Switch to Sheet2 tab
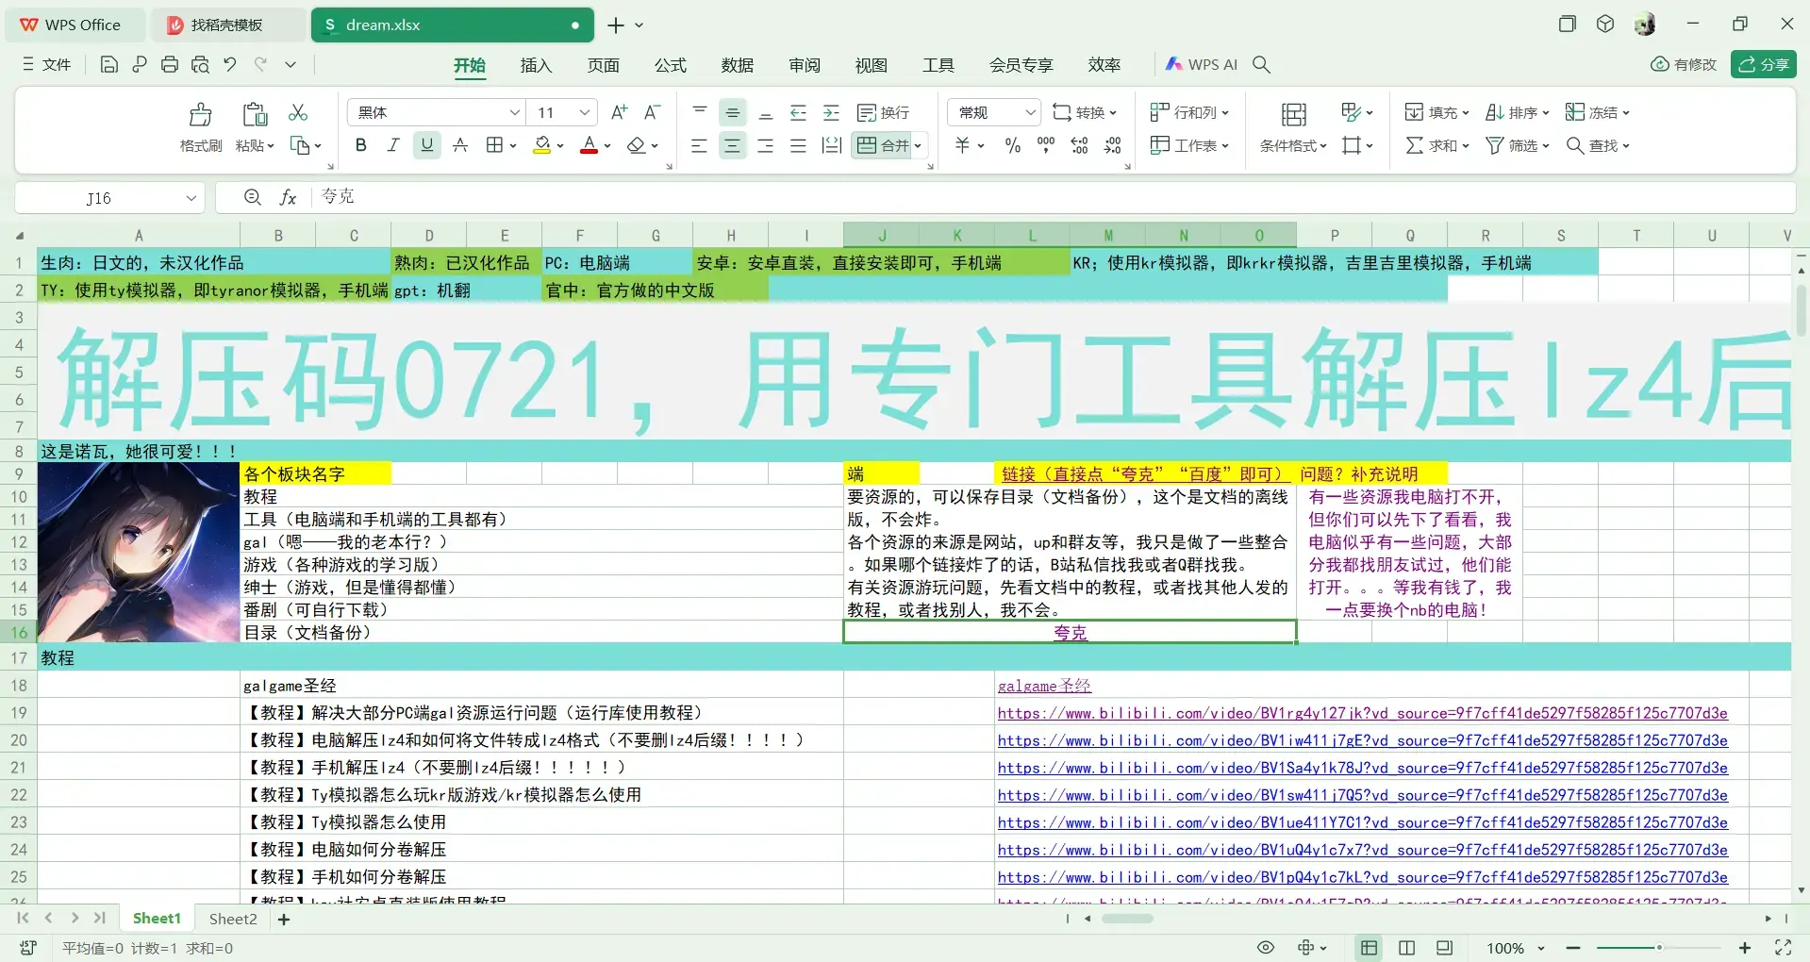The width and height of the screenshot is (1810, 962). click(233, 919)
